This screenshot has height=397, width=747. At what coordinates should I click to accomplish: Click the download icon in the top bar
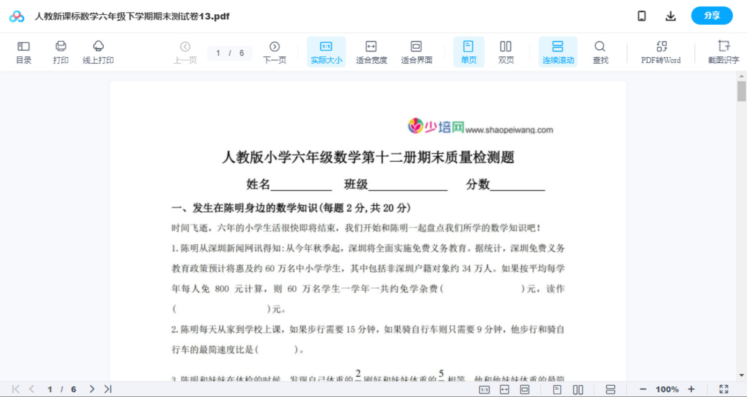point(670,16)
